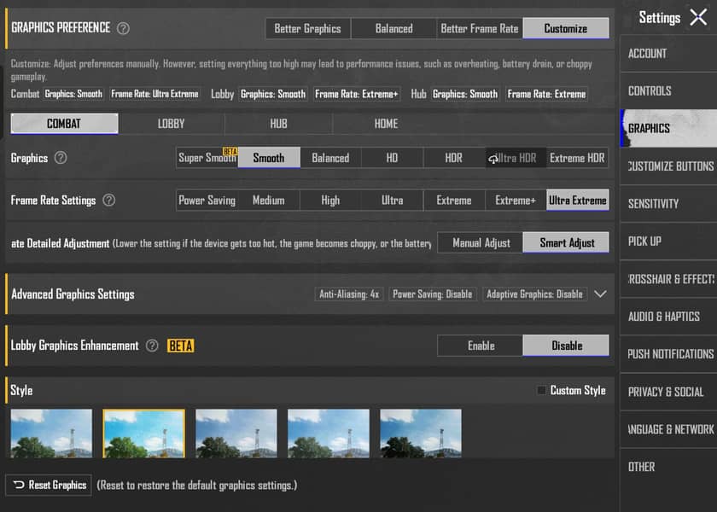Set frame rate to Extreme+
The height and width of the screenshot is (512, 717).
516,201
